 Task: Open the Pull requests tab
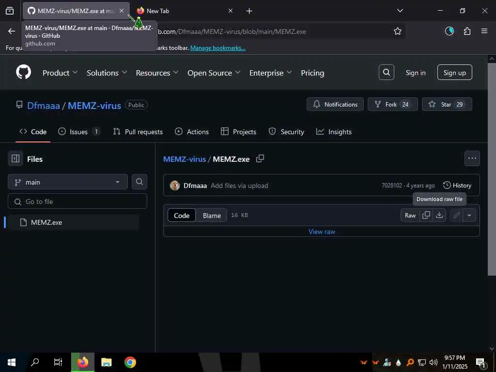coord(138,132)
